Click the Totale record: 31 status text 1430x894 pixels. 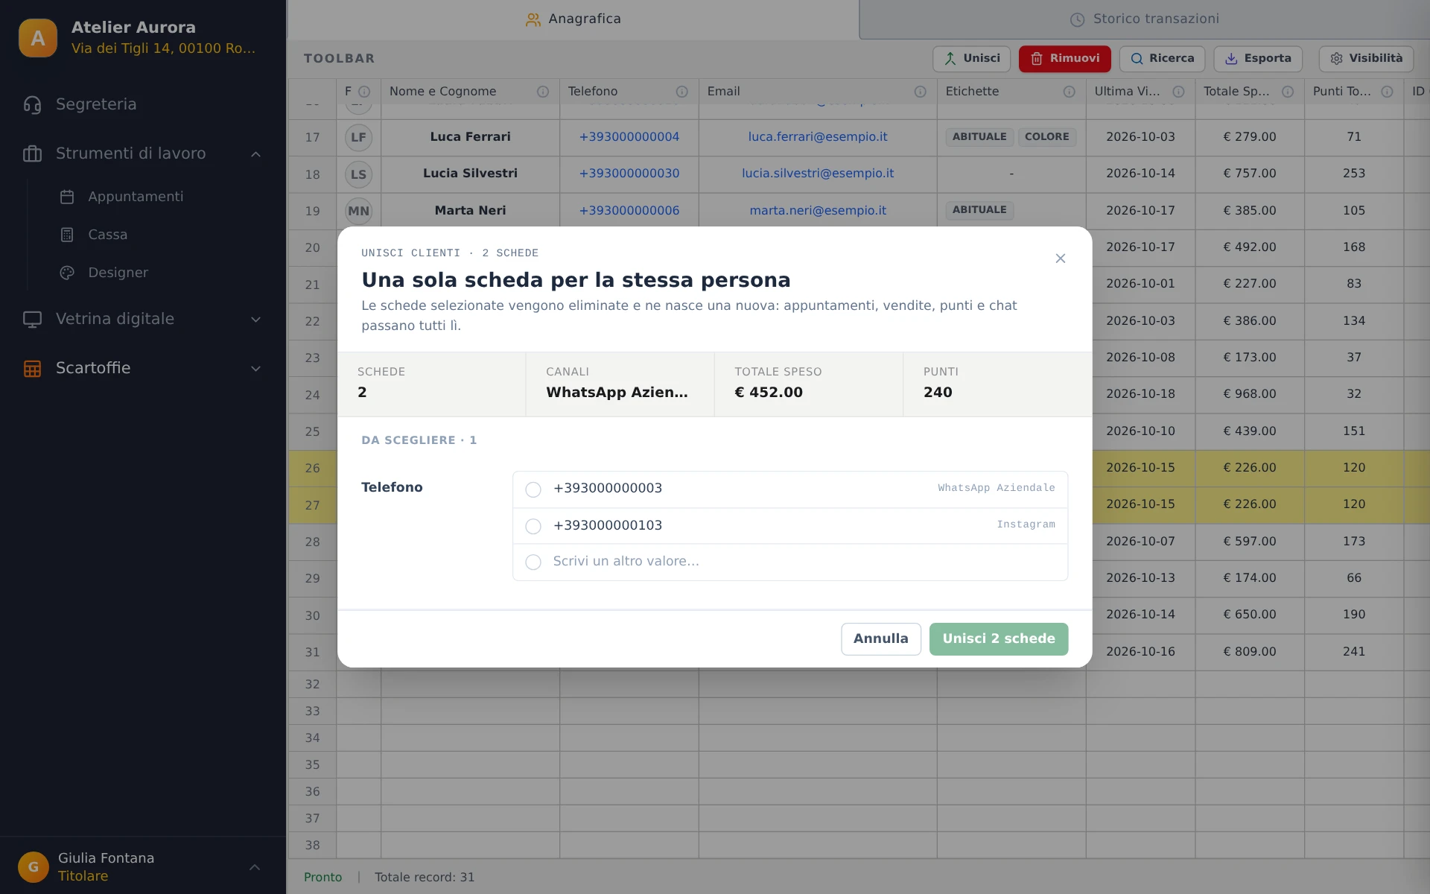tap(425, 878)
